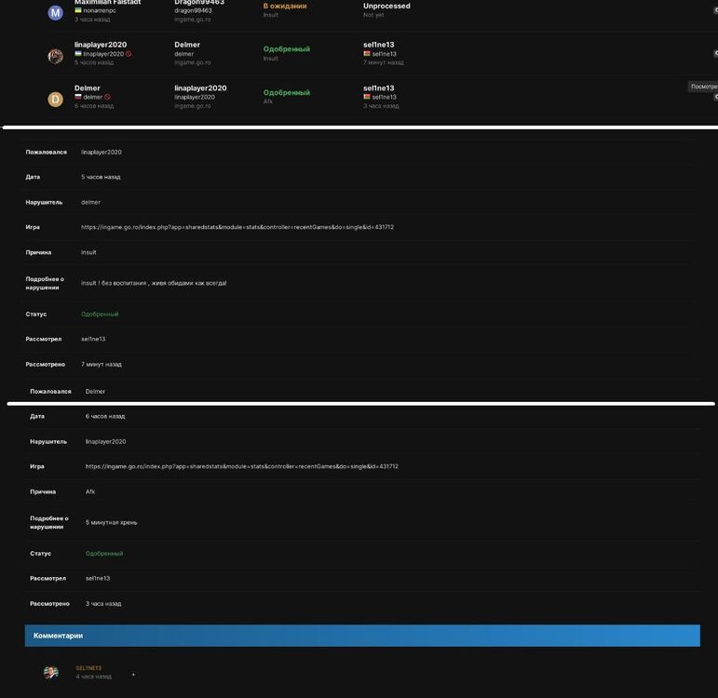The height and width of the screenshot is (698, 718).
Task: Click the green "Одобренный" status on the Afk report
Action: (x=286, y=92)
